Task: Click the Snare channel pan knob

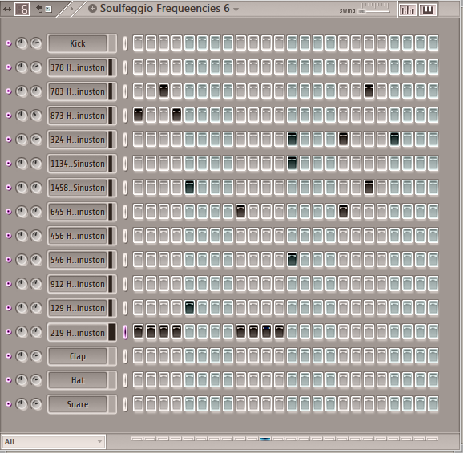Action: [22, 404]
